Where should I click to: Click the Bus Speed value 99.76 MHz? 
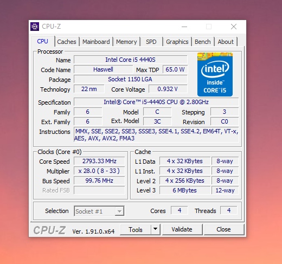[99, 181]
